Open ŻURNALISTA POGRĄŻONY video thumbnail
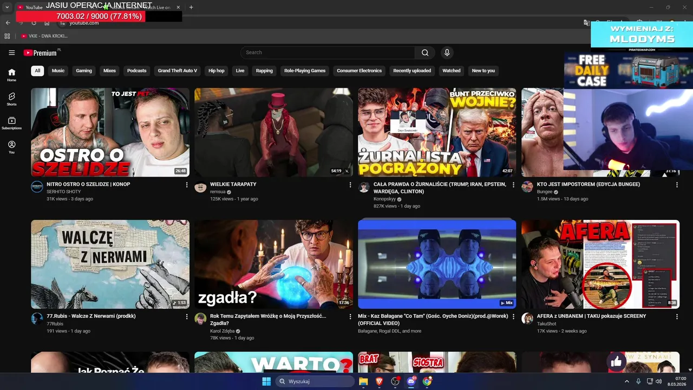Image resolution: width=693 pixels, height=390 pixels. click(x=437, y=132)
